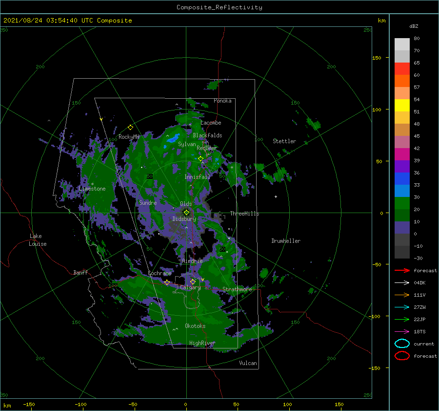Click the -150 tick on bottom axis
This screenshot has width=439, height=411.
pyautogui.click(x=29, y=404)
